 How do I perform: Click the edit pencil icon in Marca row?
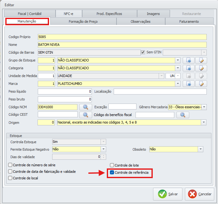coord(201,84)
